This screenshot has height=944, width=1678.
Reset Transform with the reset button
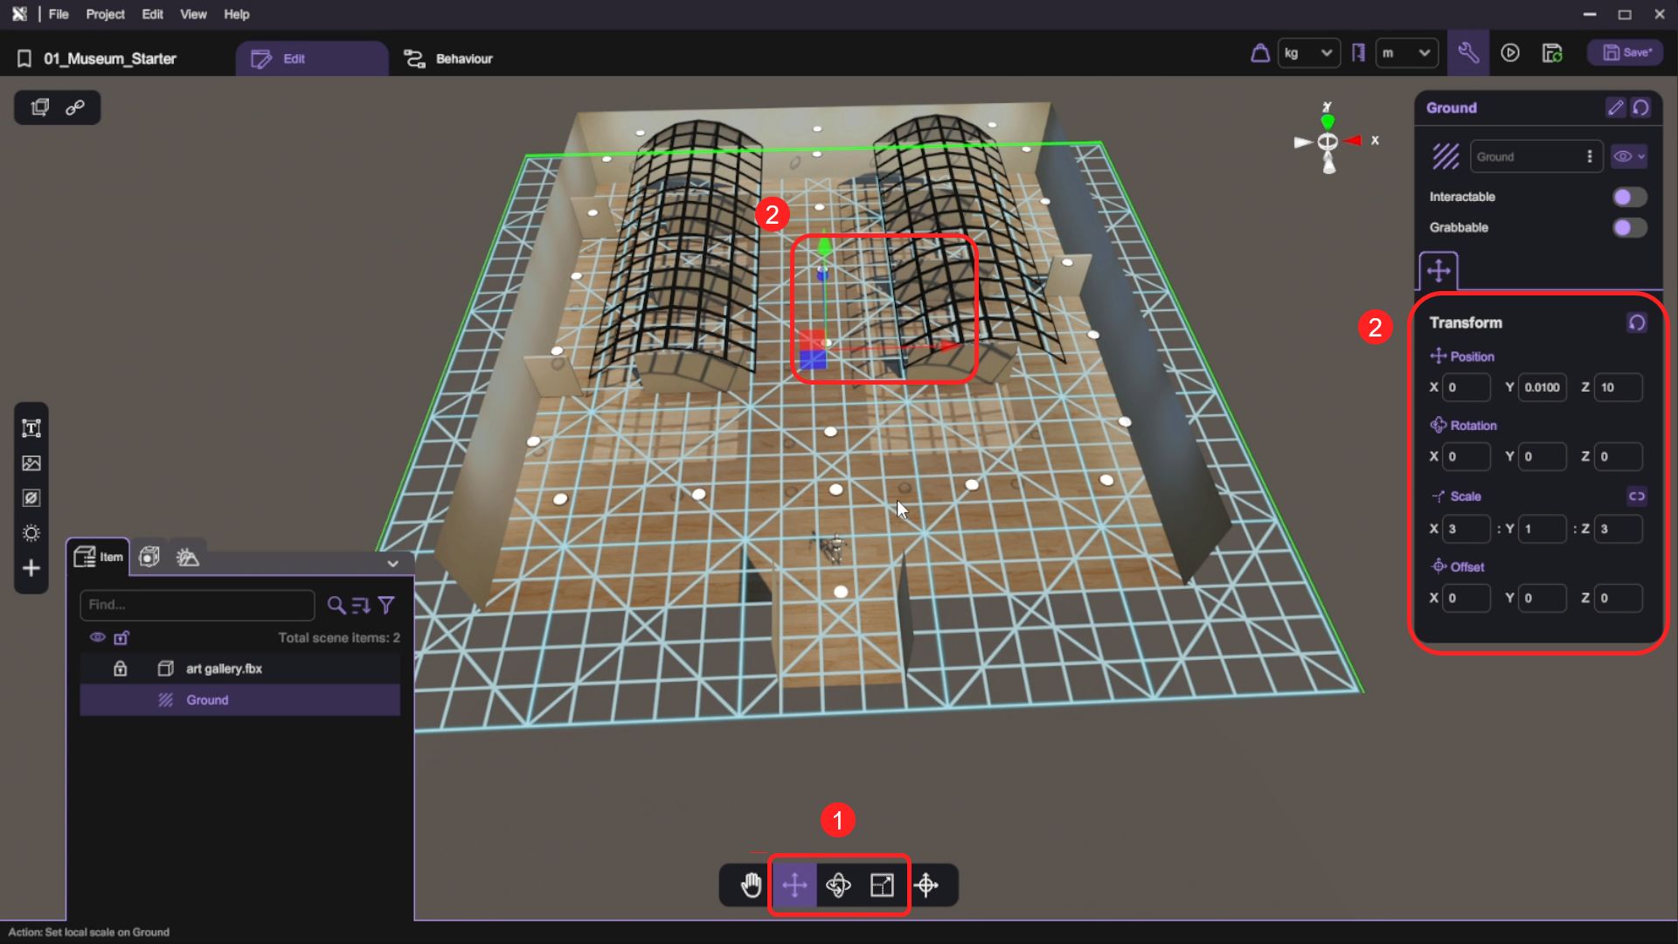[x=1637, y=323]
